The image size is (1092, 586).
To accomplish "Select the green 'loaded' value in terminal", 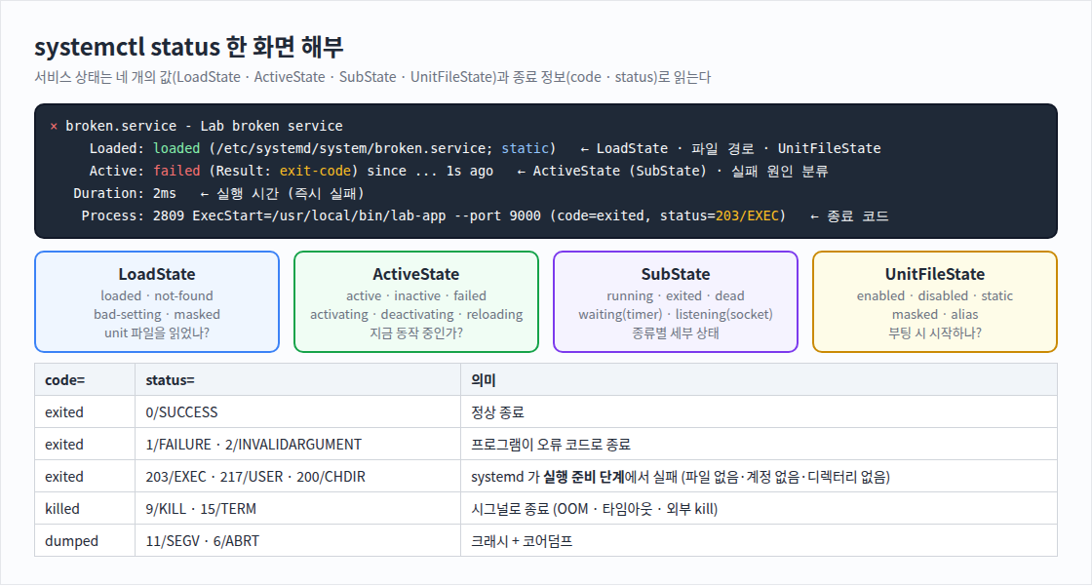I will pyautogui.click(x=176, y=148).
